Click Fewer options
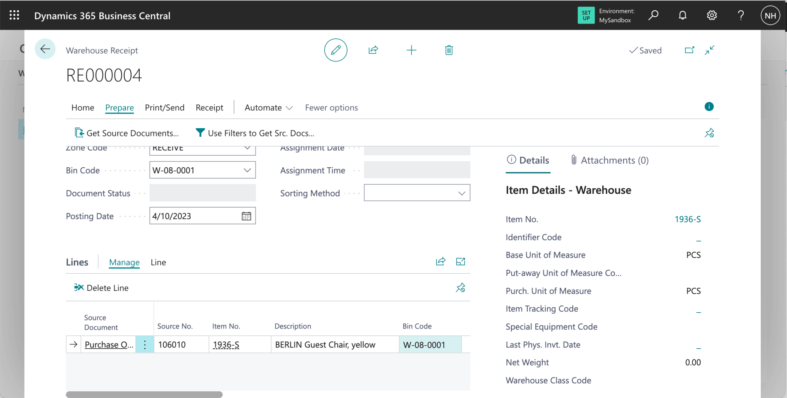This screenshot has height=398, width=787. click(331, 108)
